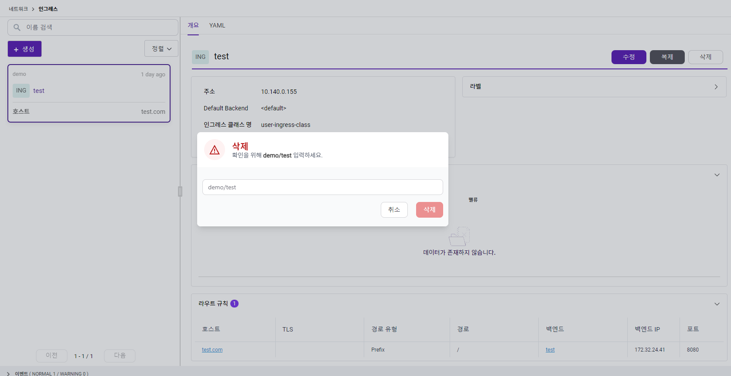
Task: Click the 백엔드 IP column header
Action: [647, 329]
